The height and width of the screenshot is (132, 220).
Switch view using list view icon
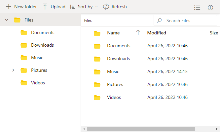coord(197,8)
